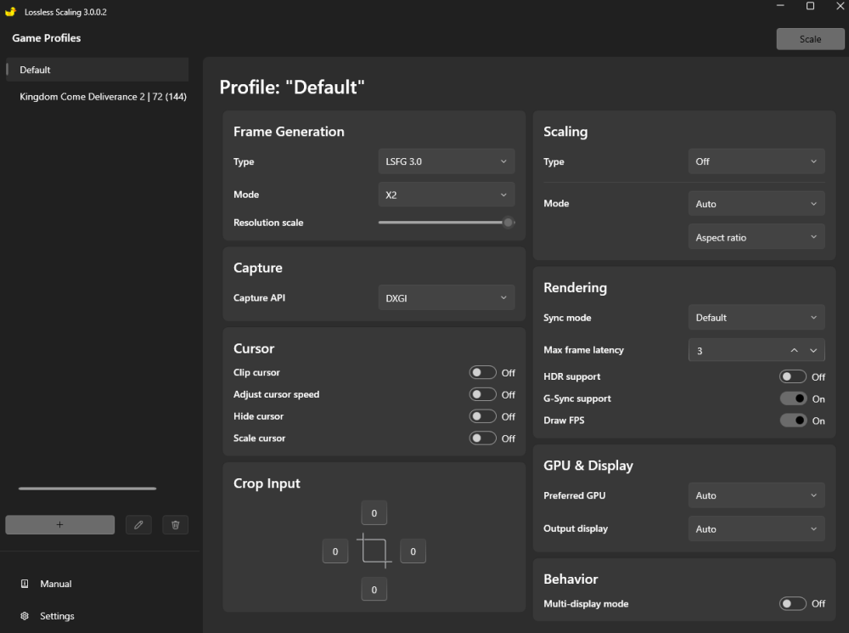The image size is (849, 633).
Task: Enable the HDR support toggle
Action: pyautogui.click(x=793, y=376)
